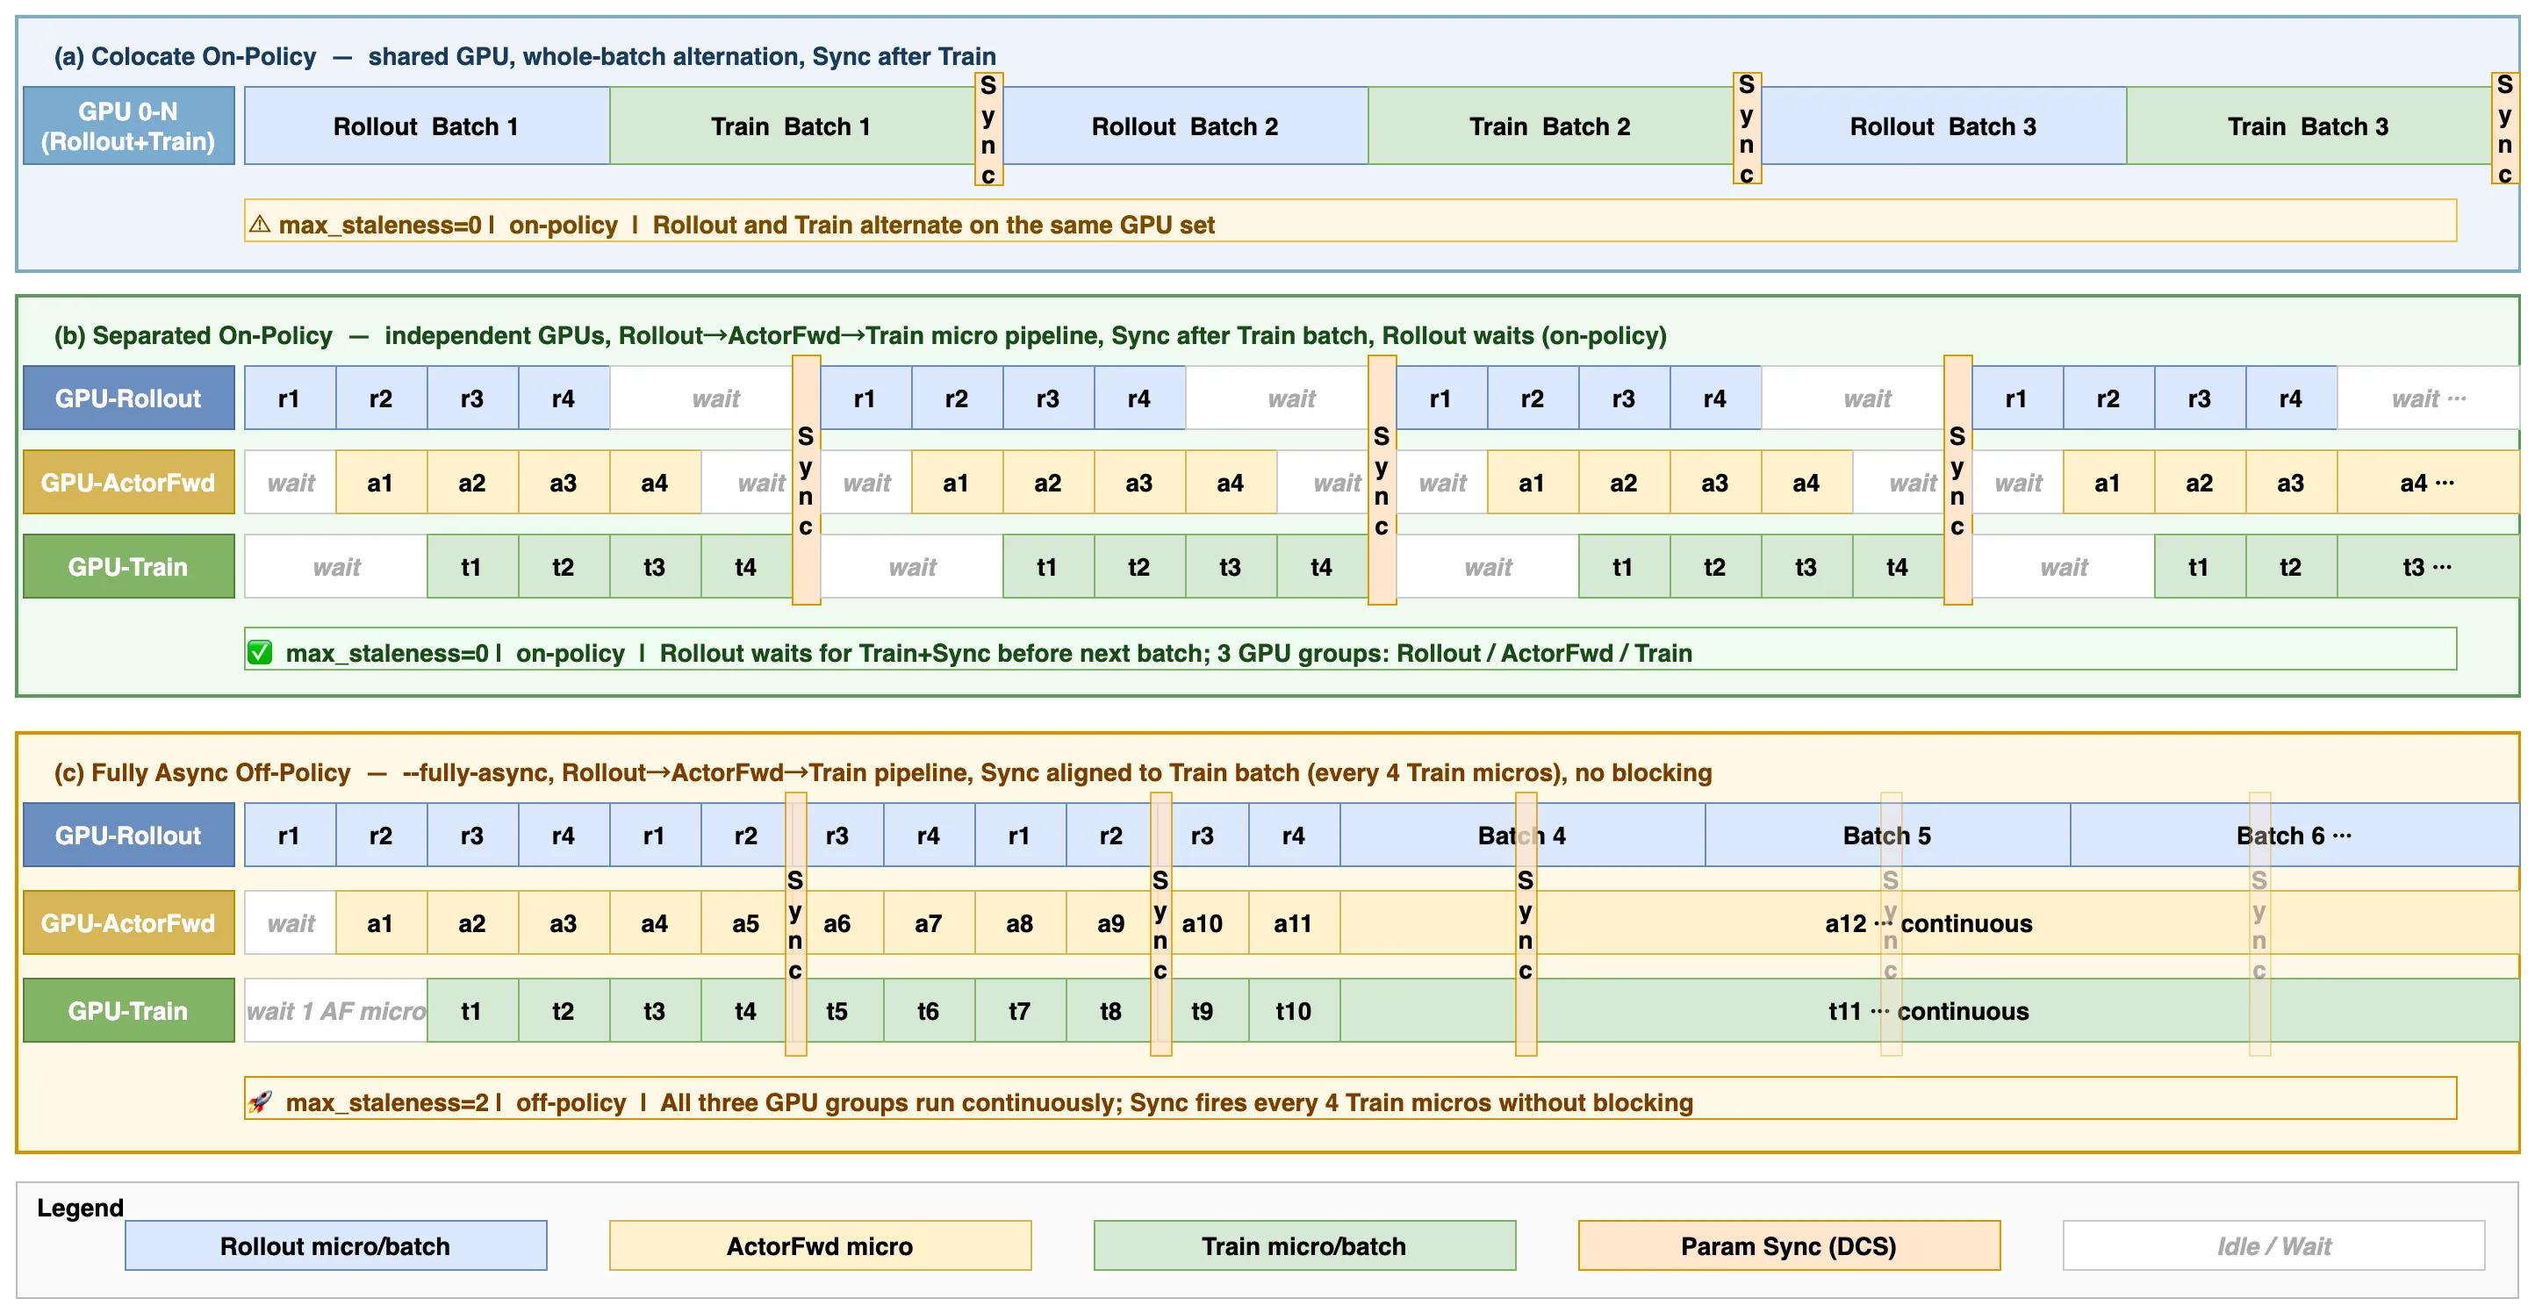Select the a9 ActorFwd cell
This screenshot has width=2535, height=1313.
(1111, 922)
